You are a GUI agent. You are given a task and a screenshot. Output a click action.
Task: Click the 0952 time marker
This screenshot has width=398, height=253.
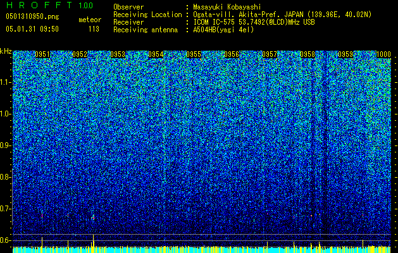click(80, 54)
